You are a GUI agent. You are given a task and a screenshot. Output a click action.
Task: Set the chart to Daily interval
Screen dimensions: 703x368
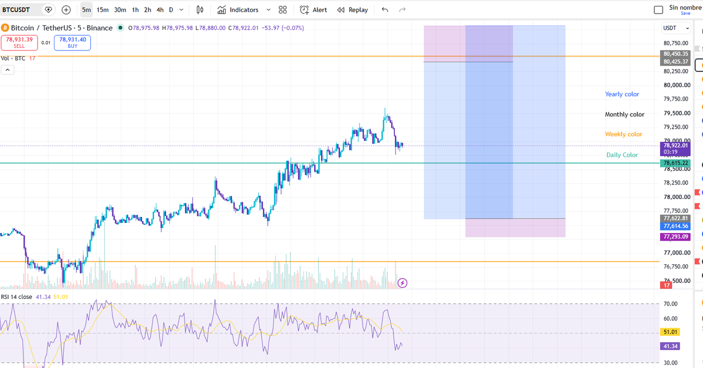[171, 10]
